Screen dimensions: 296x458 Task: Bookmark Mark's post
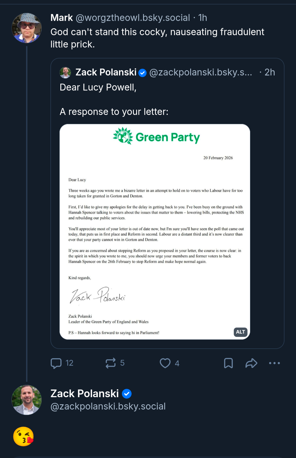coord(228,363)
